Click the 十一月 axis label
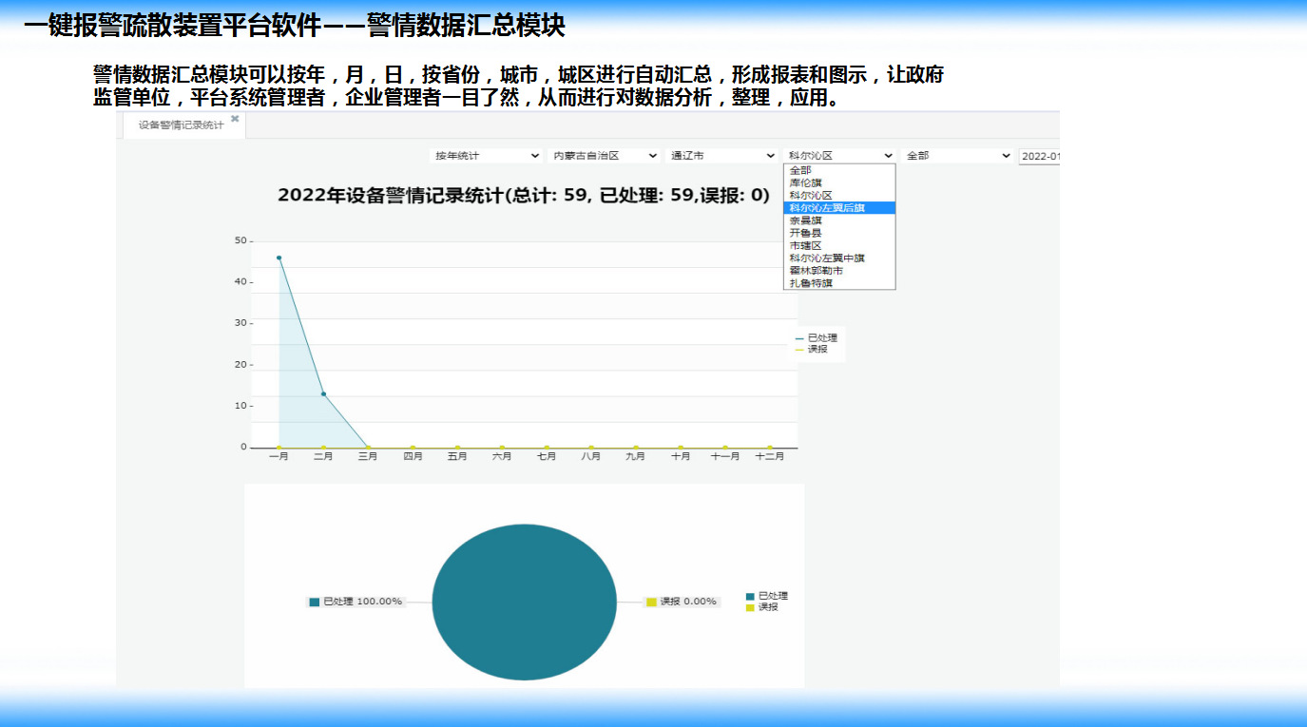 [725, 456]
